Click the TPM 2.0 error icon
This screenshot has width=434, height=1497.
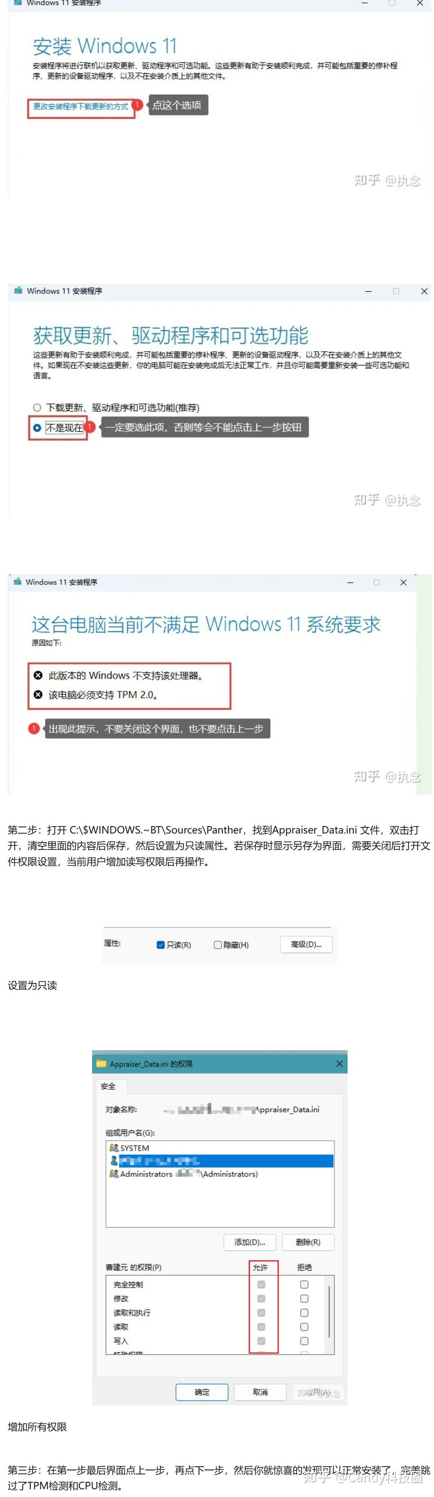(38, 694)
